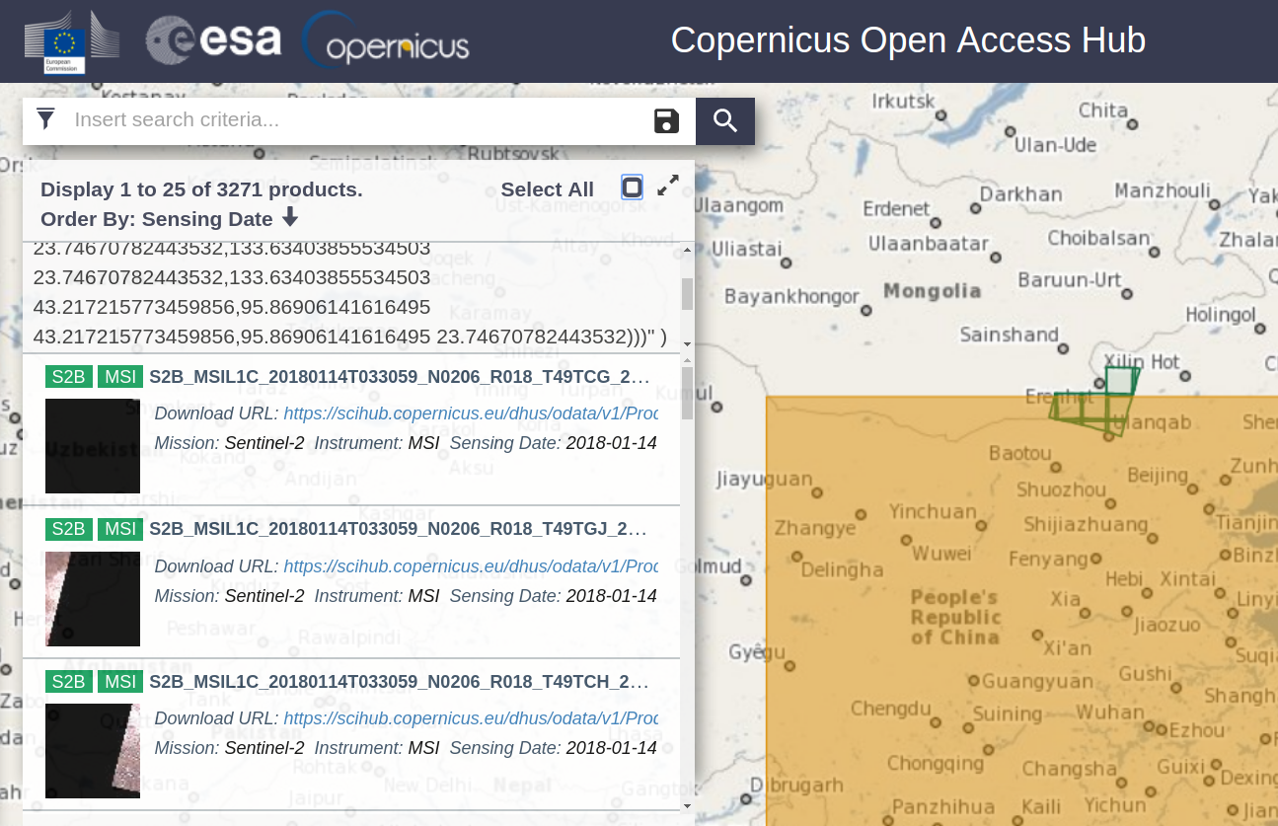
Task: Open download URL of T49TGJ product
Action: coord(471,565)
